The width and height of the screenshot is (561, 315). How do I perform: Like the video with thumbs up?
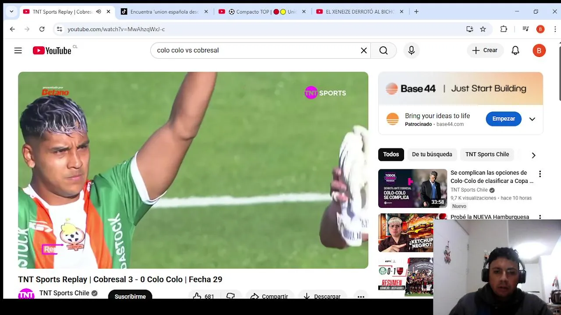(x=204, y=296)
